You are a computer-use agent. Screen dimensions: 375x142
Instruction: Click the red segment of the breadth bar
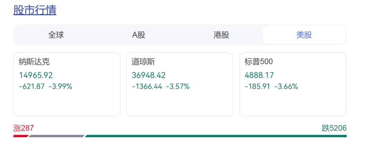click(20, 136)
